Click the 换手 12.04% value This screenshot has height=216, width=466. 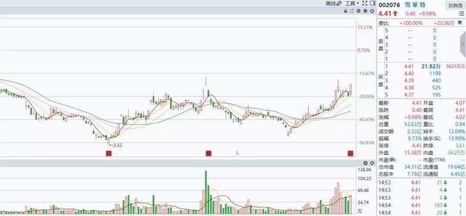(x=456, y=132)
